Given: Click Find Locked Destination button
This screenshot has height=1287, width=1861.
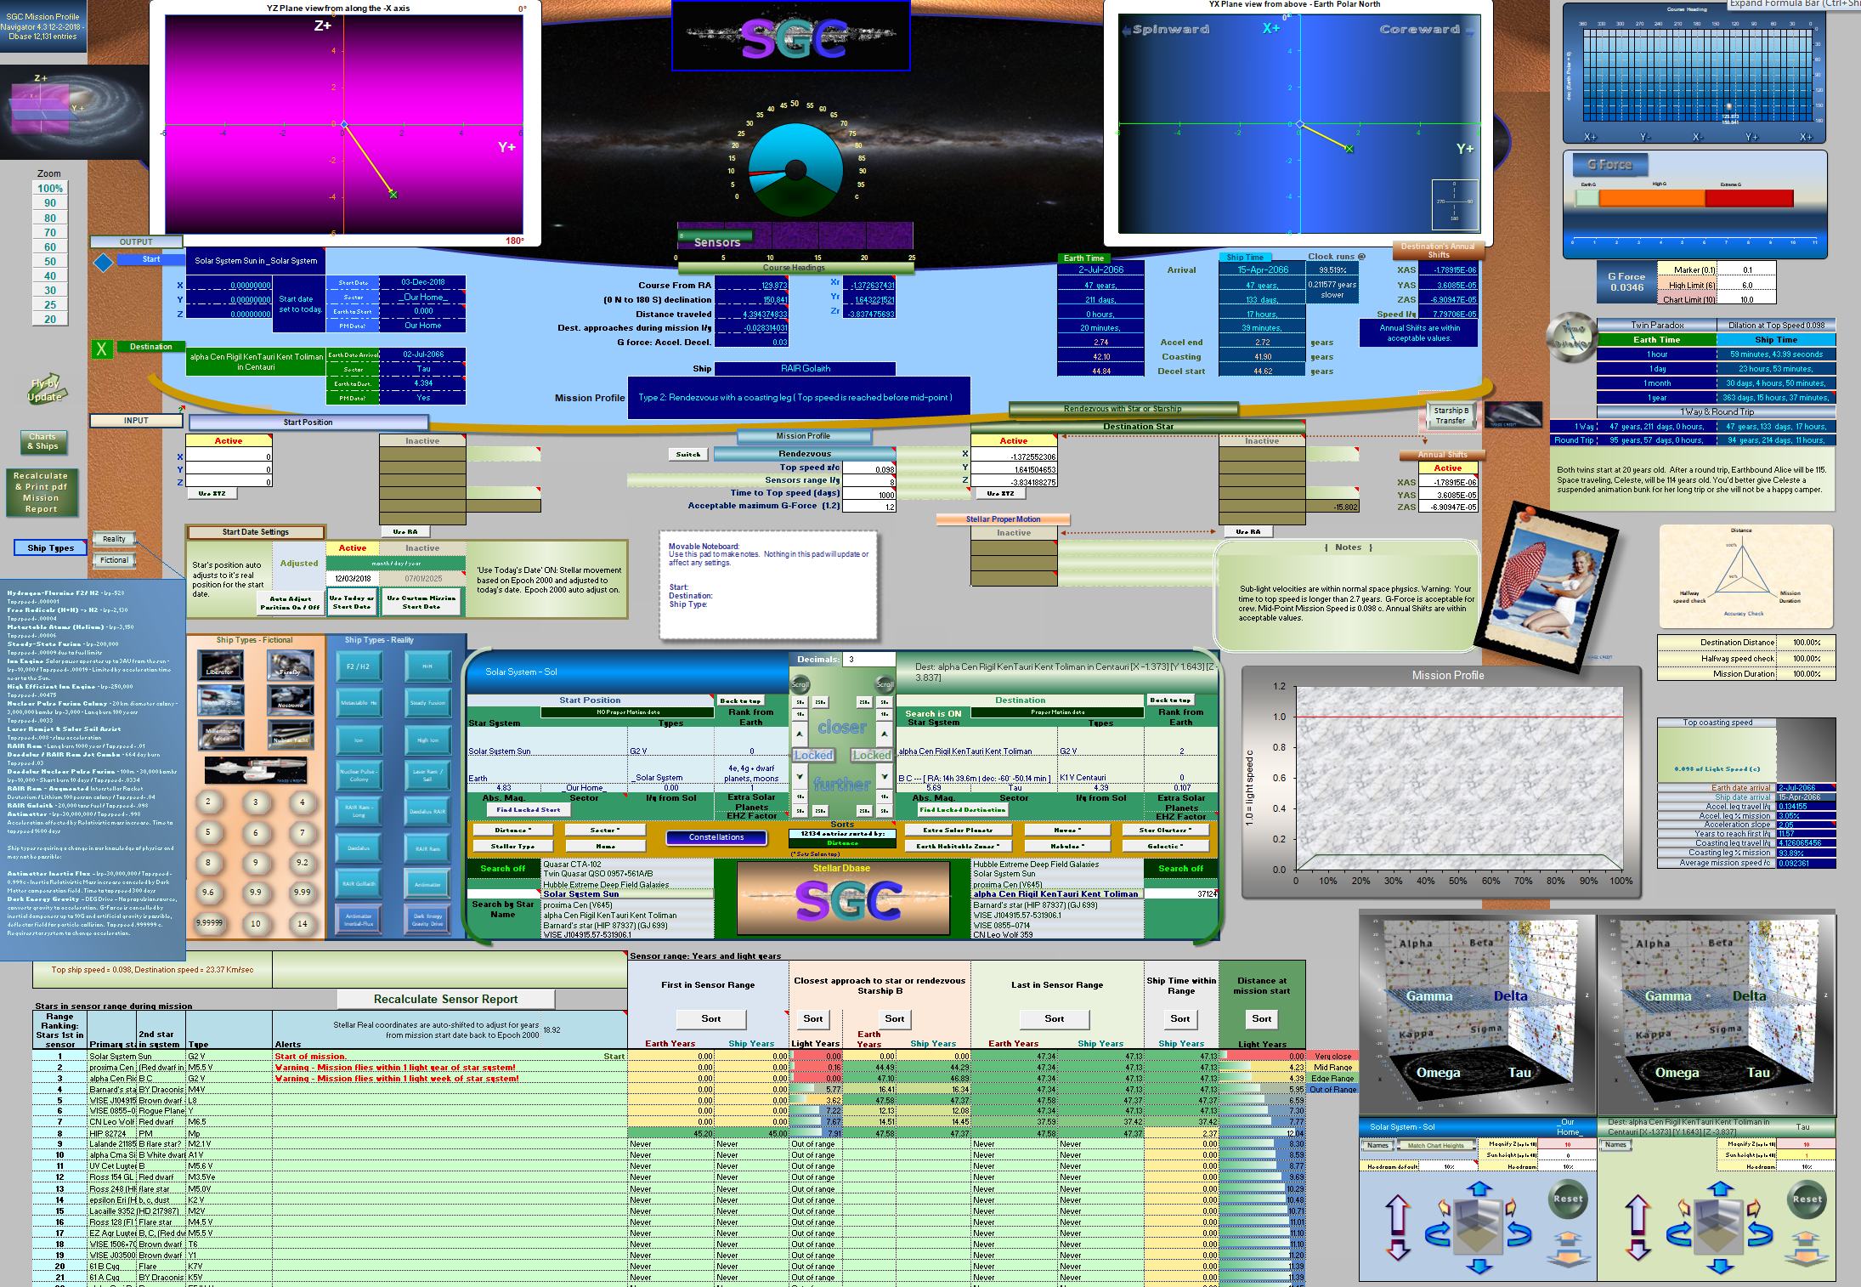Looking at the screenshot, I should [x=962, y=810].
